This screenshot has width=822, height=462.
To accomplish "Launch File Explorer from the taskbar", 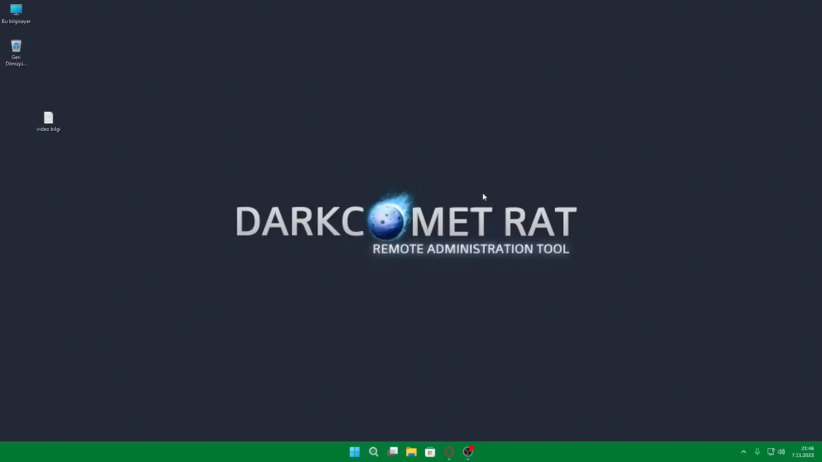I will pos(411,452).
